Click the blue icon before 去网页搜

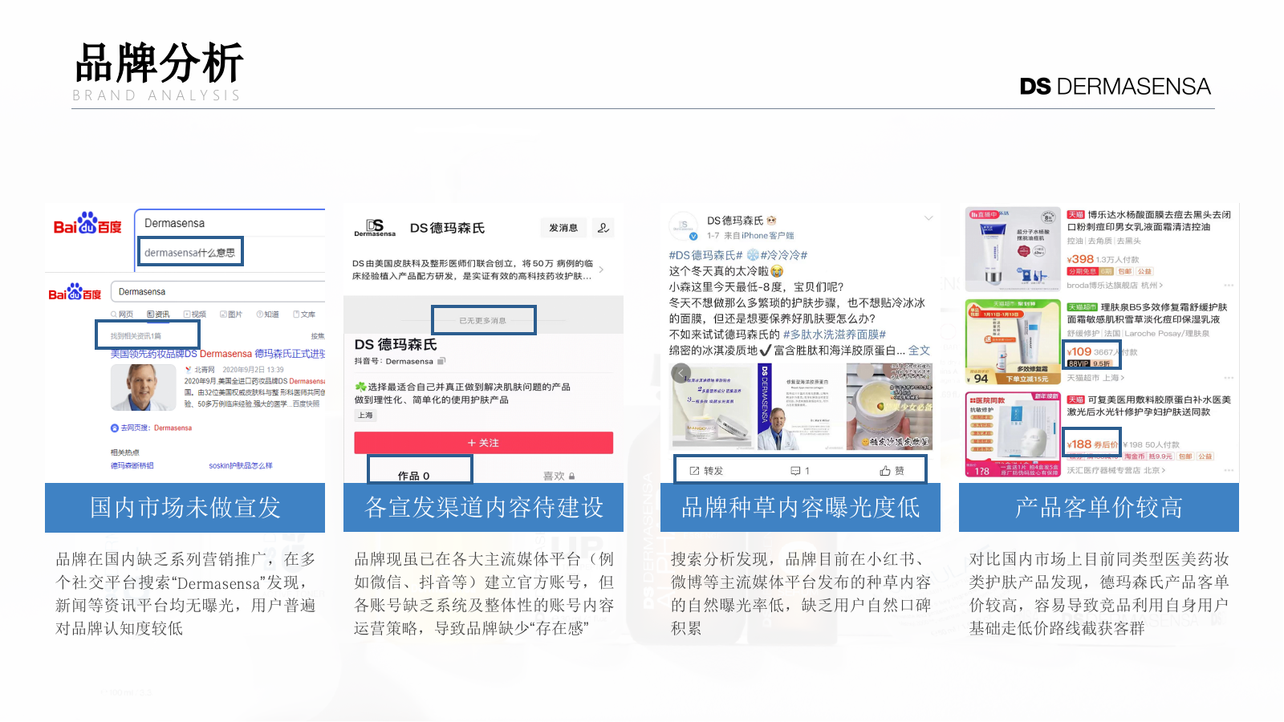[115, 428]
